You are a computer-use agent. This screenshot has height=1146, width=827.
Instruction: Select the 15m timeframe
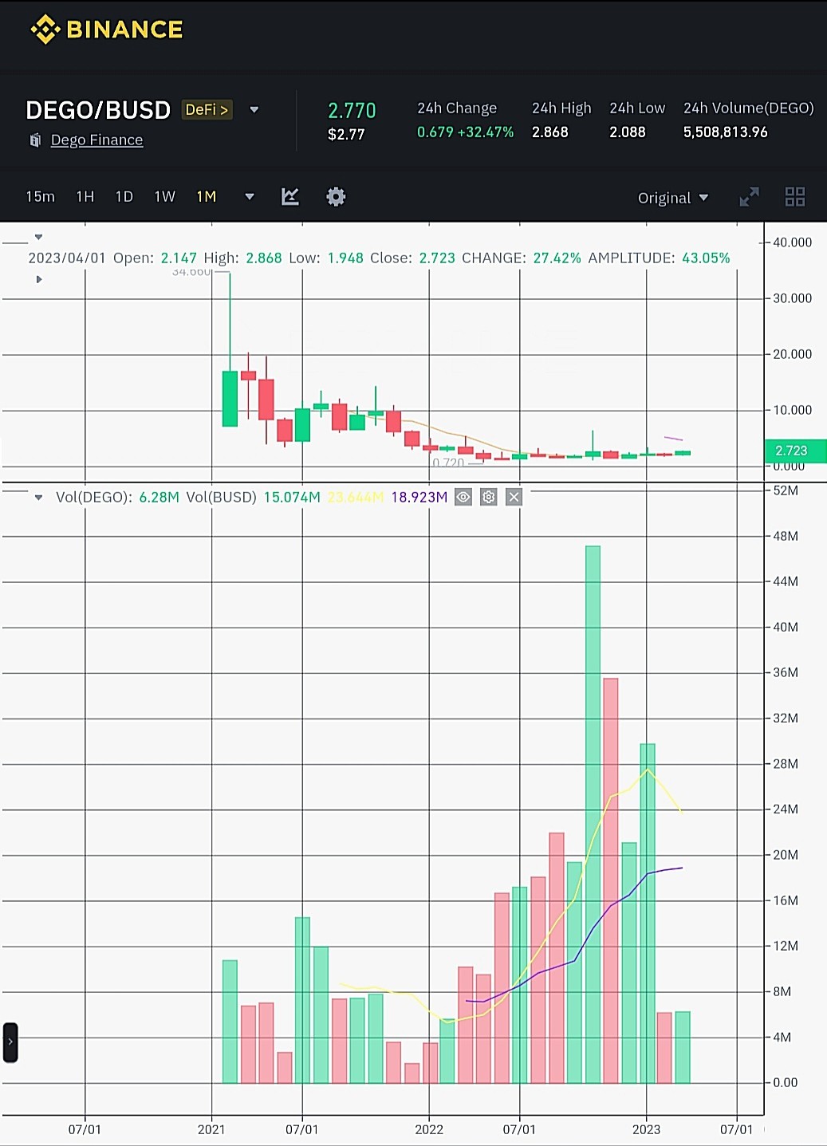[41, 196]
